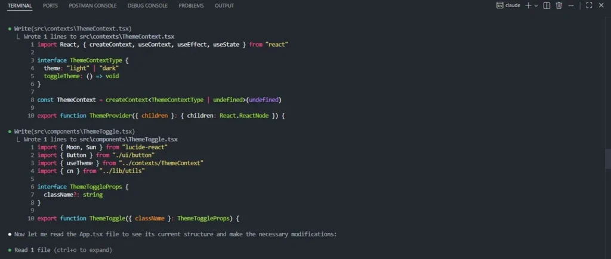The image size is (611, 259).
Task: Show the PROBLEMS tab
Action: pyautogui.click(x=191, y=5)
